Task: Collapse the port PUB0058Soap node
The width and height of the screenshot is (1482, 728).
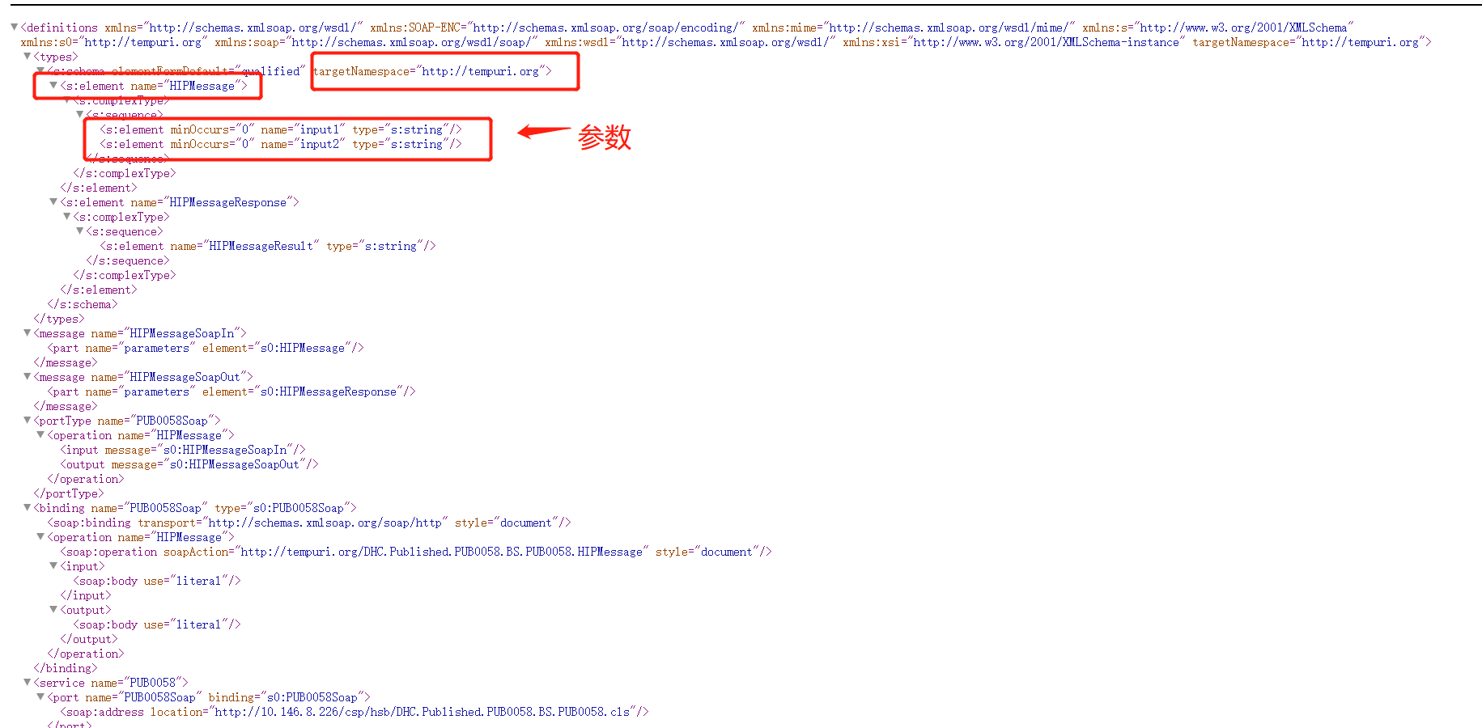Action: click(40, 697)
